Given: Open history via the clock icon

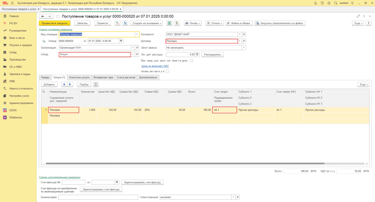Looking at the screenshot, I should coord(322,3).
